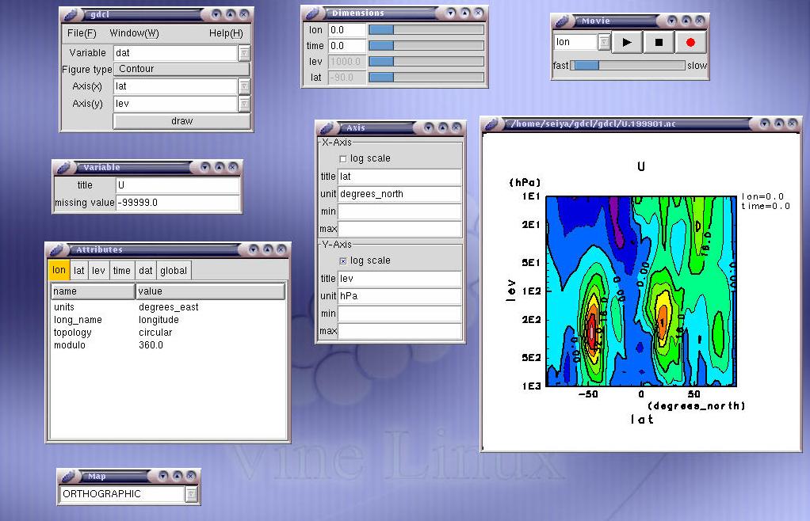The image size is (810, 521).
Task: Switch to the lev attributes tab
Action: (x=98, y=271)
